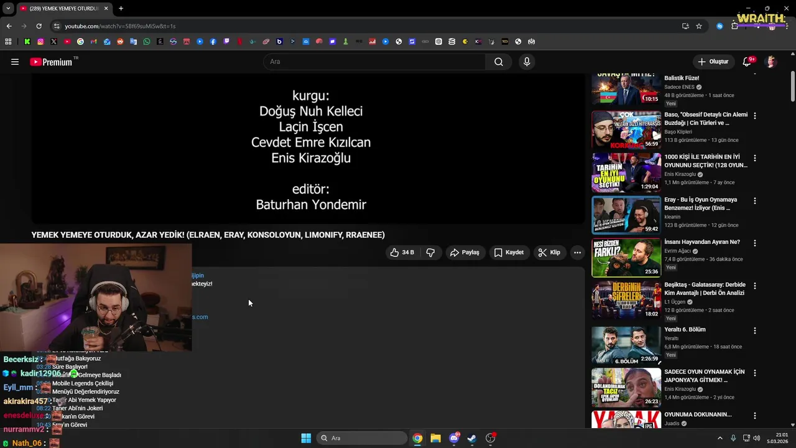Click the address bar URL

tap(120, 26)
